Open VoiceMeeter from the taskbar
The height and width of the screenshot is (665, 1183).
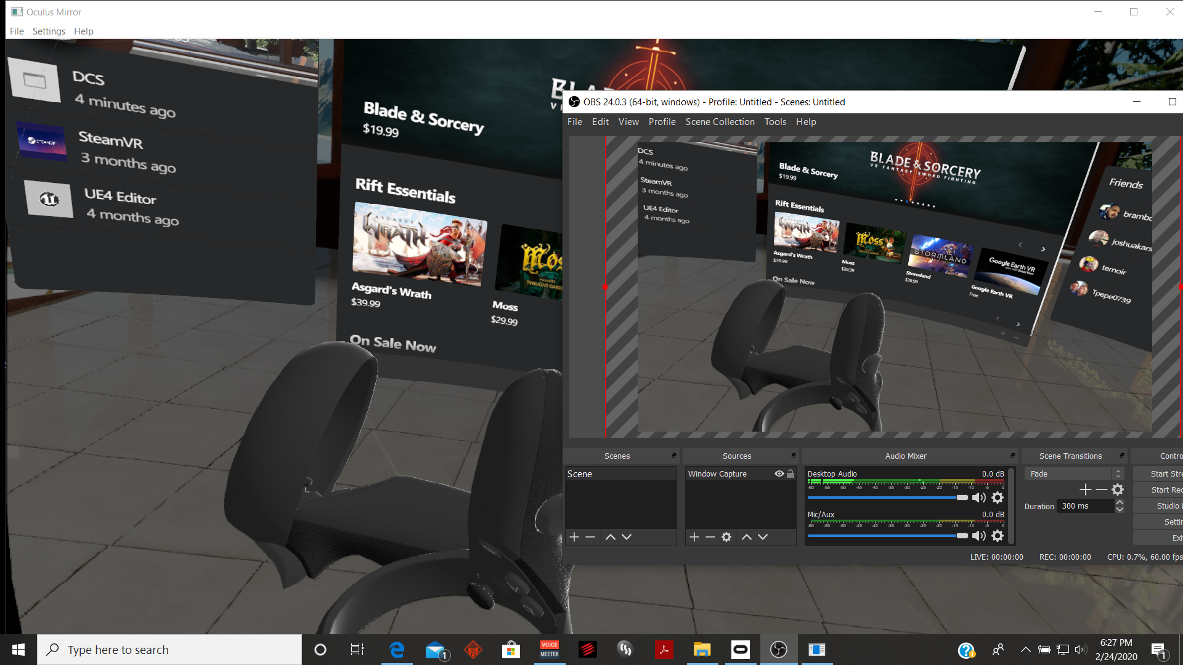pyautogui.click(x=550, y=650)
